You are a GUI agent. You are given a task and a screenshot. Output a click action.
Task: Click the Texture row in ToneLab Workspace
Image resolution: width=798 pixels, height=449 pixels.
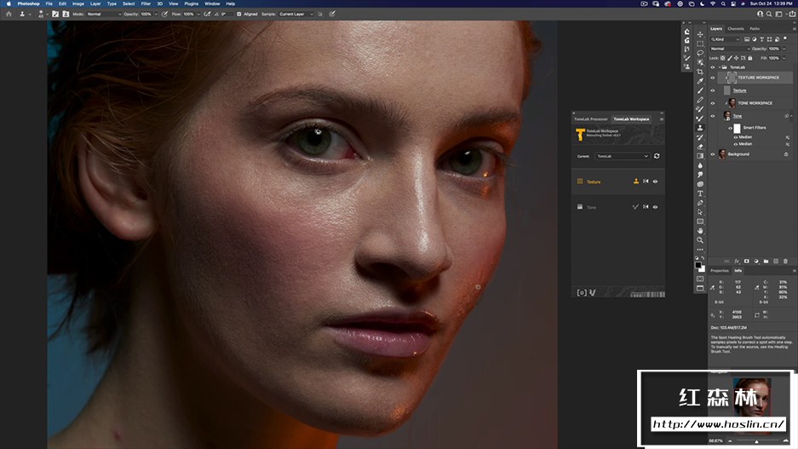tap(594, 181)
